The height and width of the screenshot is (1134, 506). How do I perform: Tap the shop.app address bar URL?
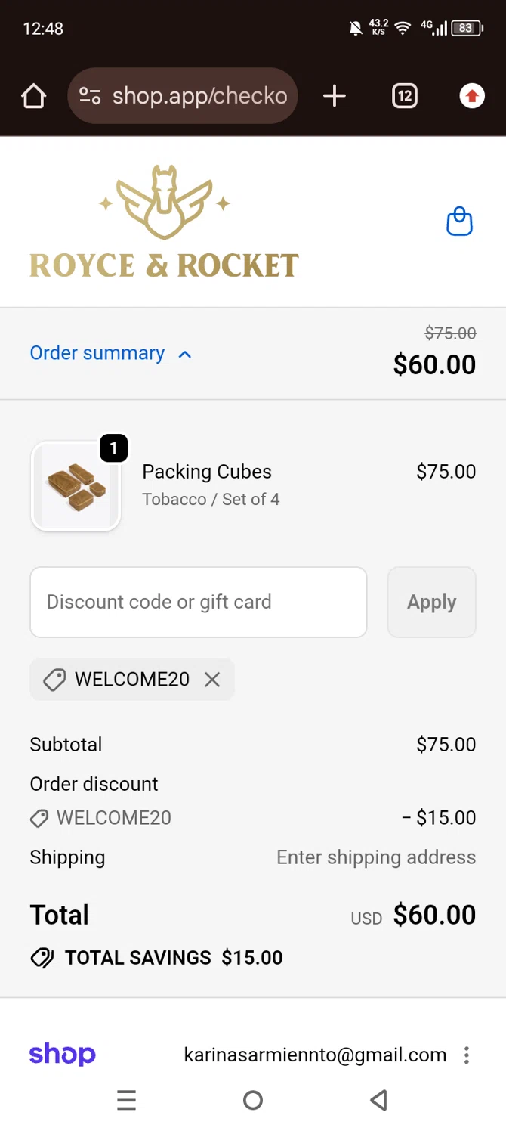tap(199, 96)
